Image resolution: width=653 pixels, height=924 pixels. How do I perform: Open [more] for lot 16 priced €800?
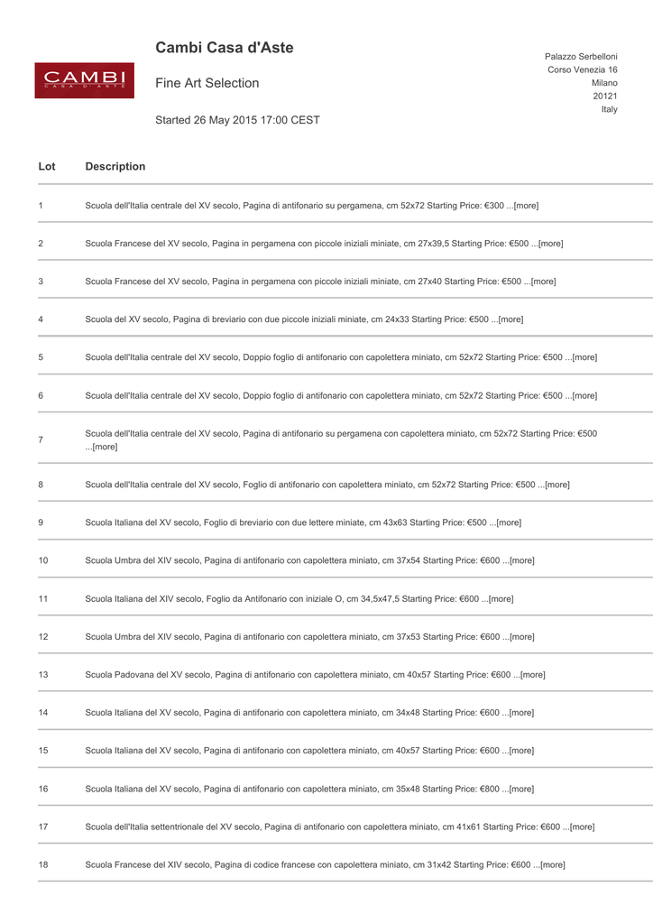521,789
